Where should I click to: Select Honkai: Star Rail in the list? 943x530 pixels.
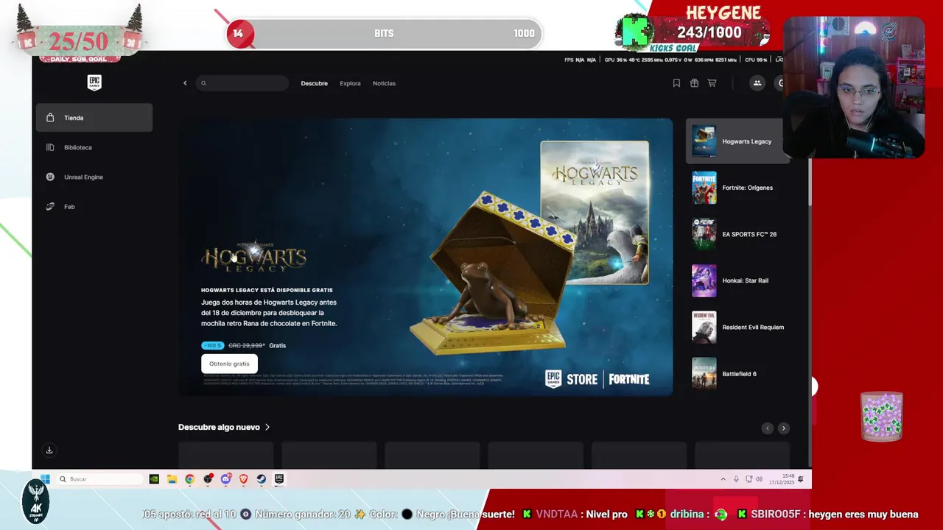(737, 280)
